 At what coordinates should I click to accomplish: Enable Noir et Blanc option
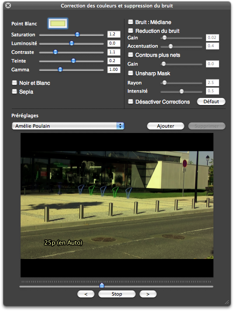[14, 83]
